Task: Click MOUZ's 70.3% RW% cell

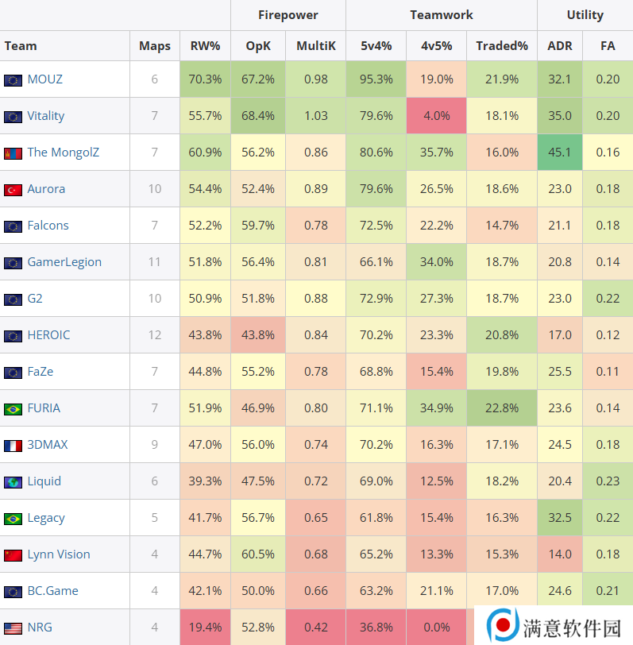Action: pos(205,79)
